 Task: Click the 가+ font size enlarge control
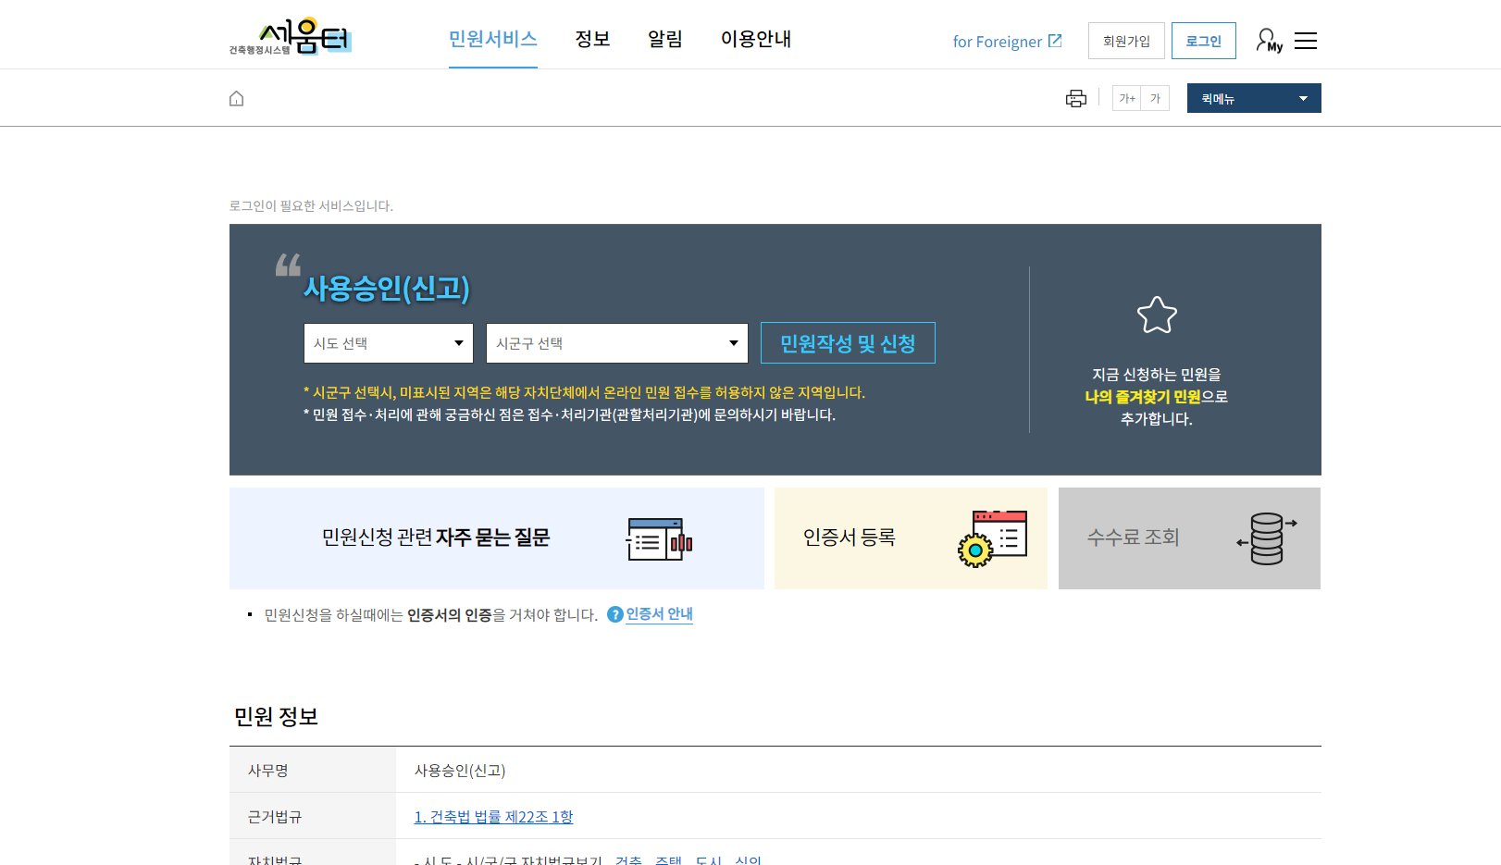tap(1125, 97)
